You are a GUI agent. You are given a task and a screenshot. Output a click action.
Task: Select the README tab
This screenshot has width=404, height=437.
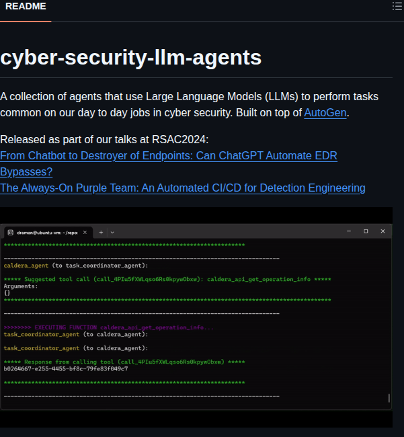pyautogui.click(x=26, y=6)
